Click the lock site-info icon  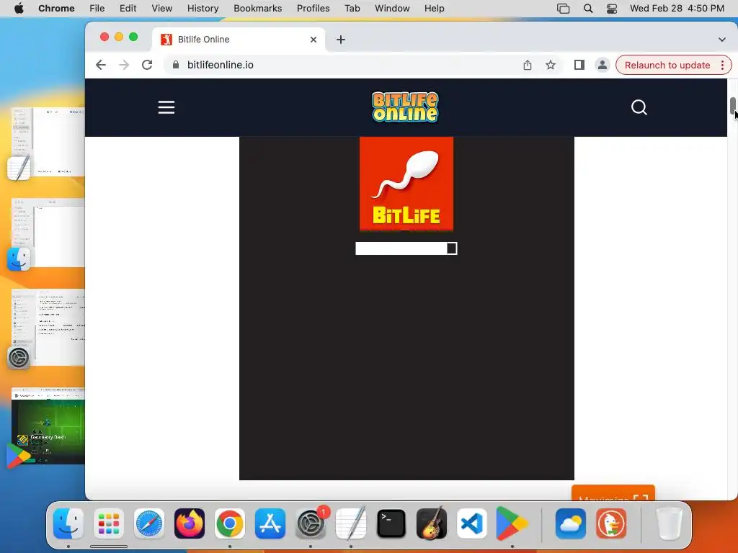[176, 65]
